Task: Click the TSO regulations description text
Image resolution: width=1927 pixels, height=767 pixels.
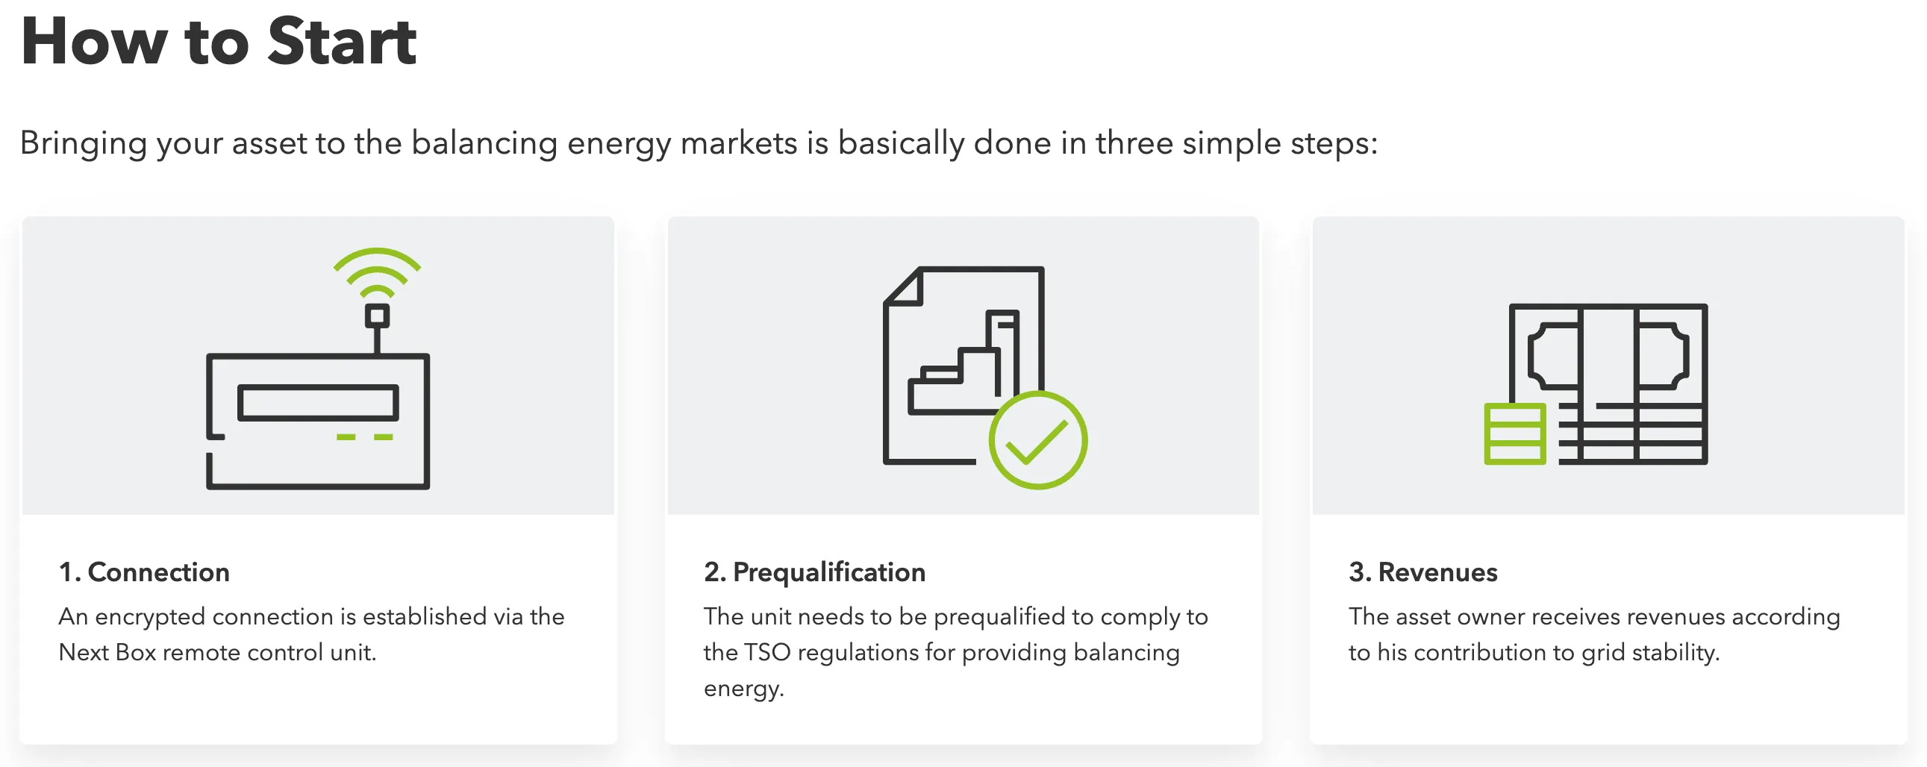Action: click(956, 652)
